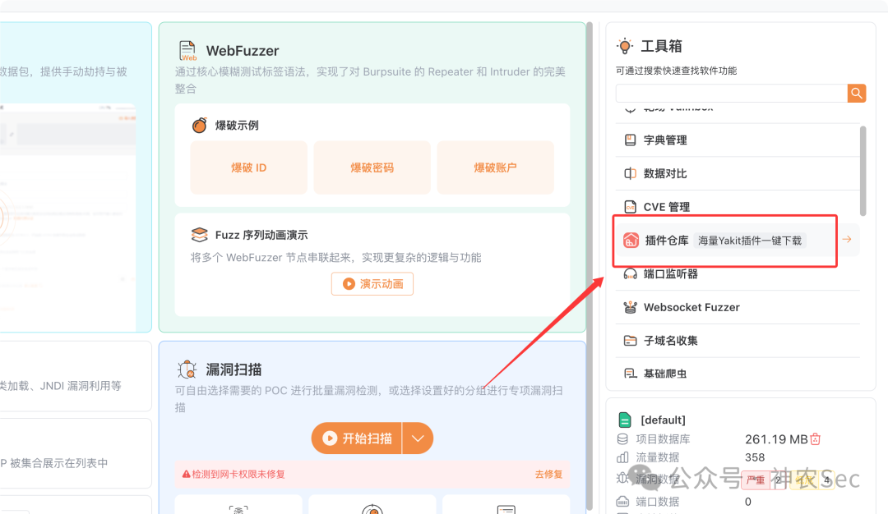Click the 漏洞扫描 card title
This screenshot has height=514, width=888.
234,369
